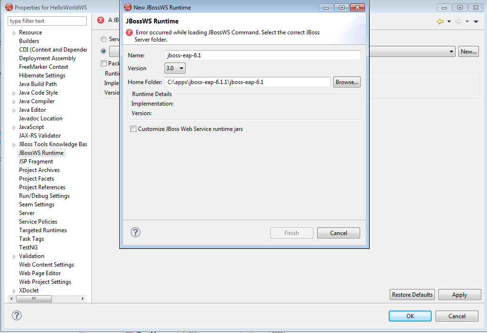The height and width of the screenshot is (333, 487).
Task: Select the second runtime radio button
Action: pos(104,51)
